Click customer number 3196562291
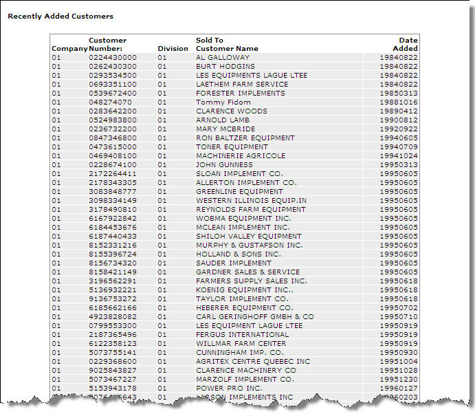Image resolution: width=475 pixels, height=414 pixels. click(112, 281)
